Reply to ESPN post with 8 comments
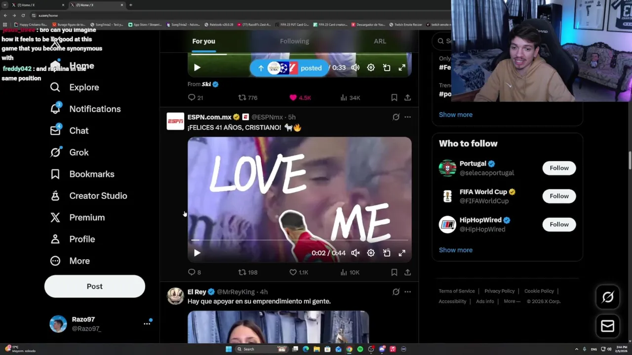632x355 pixels. [x=195, y=272]
